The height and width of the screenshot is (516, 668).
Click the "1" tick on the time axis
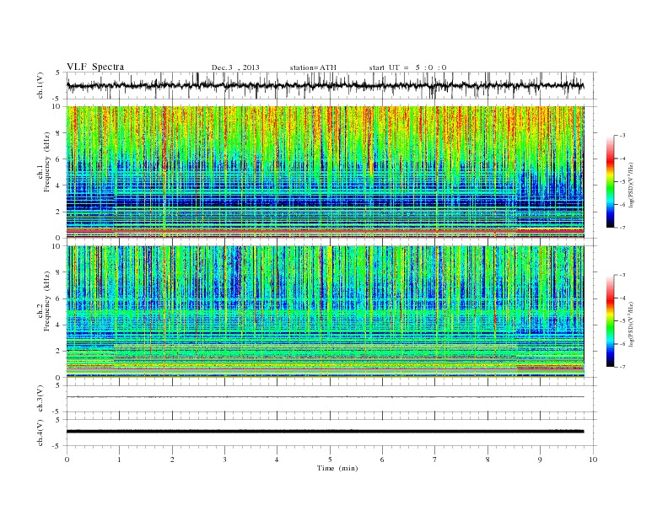[119, 460]
